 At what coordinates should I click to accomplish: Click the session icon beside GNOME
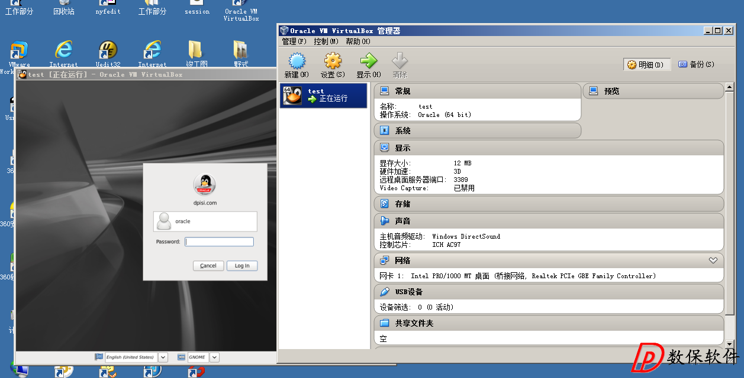tap(182, 357)
